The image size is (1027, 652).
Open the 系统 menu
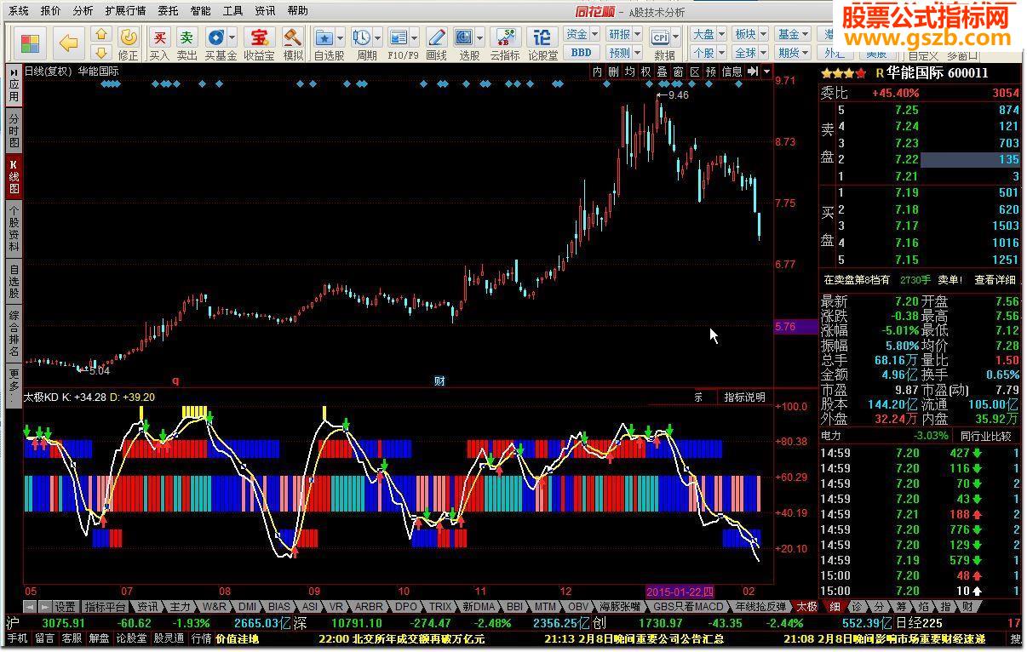coord(18,11)
